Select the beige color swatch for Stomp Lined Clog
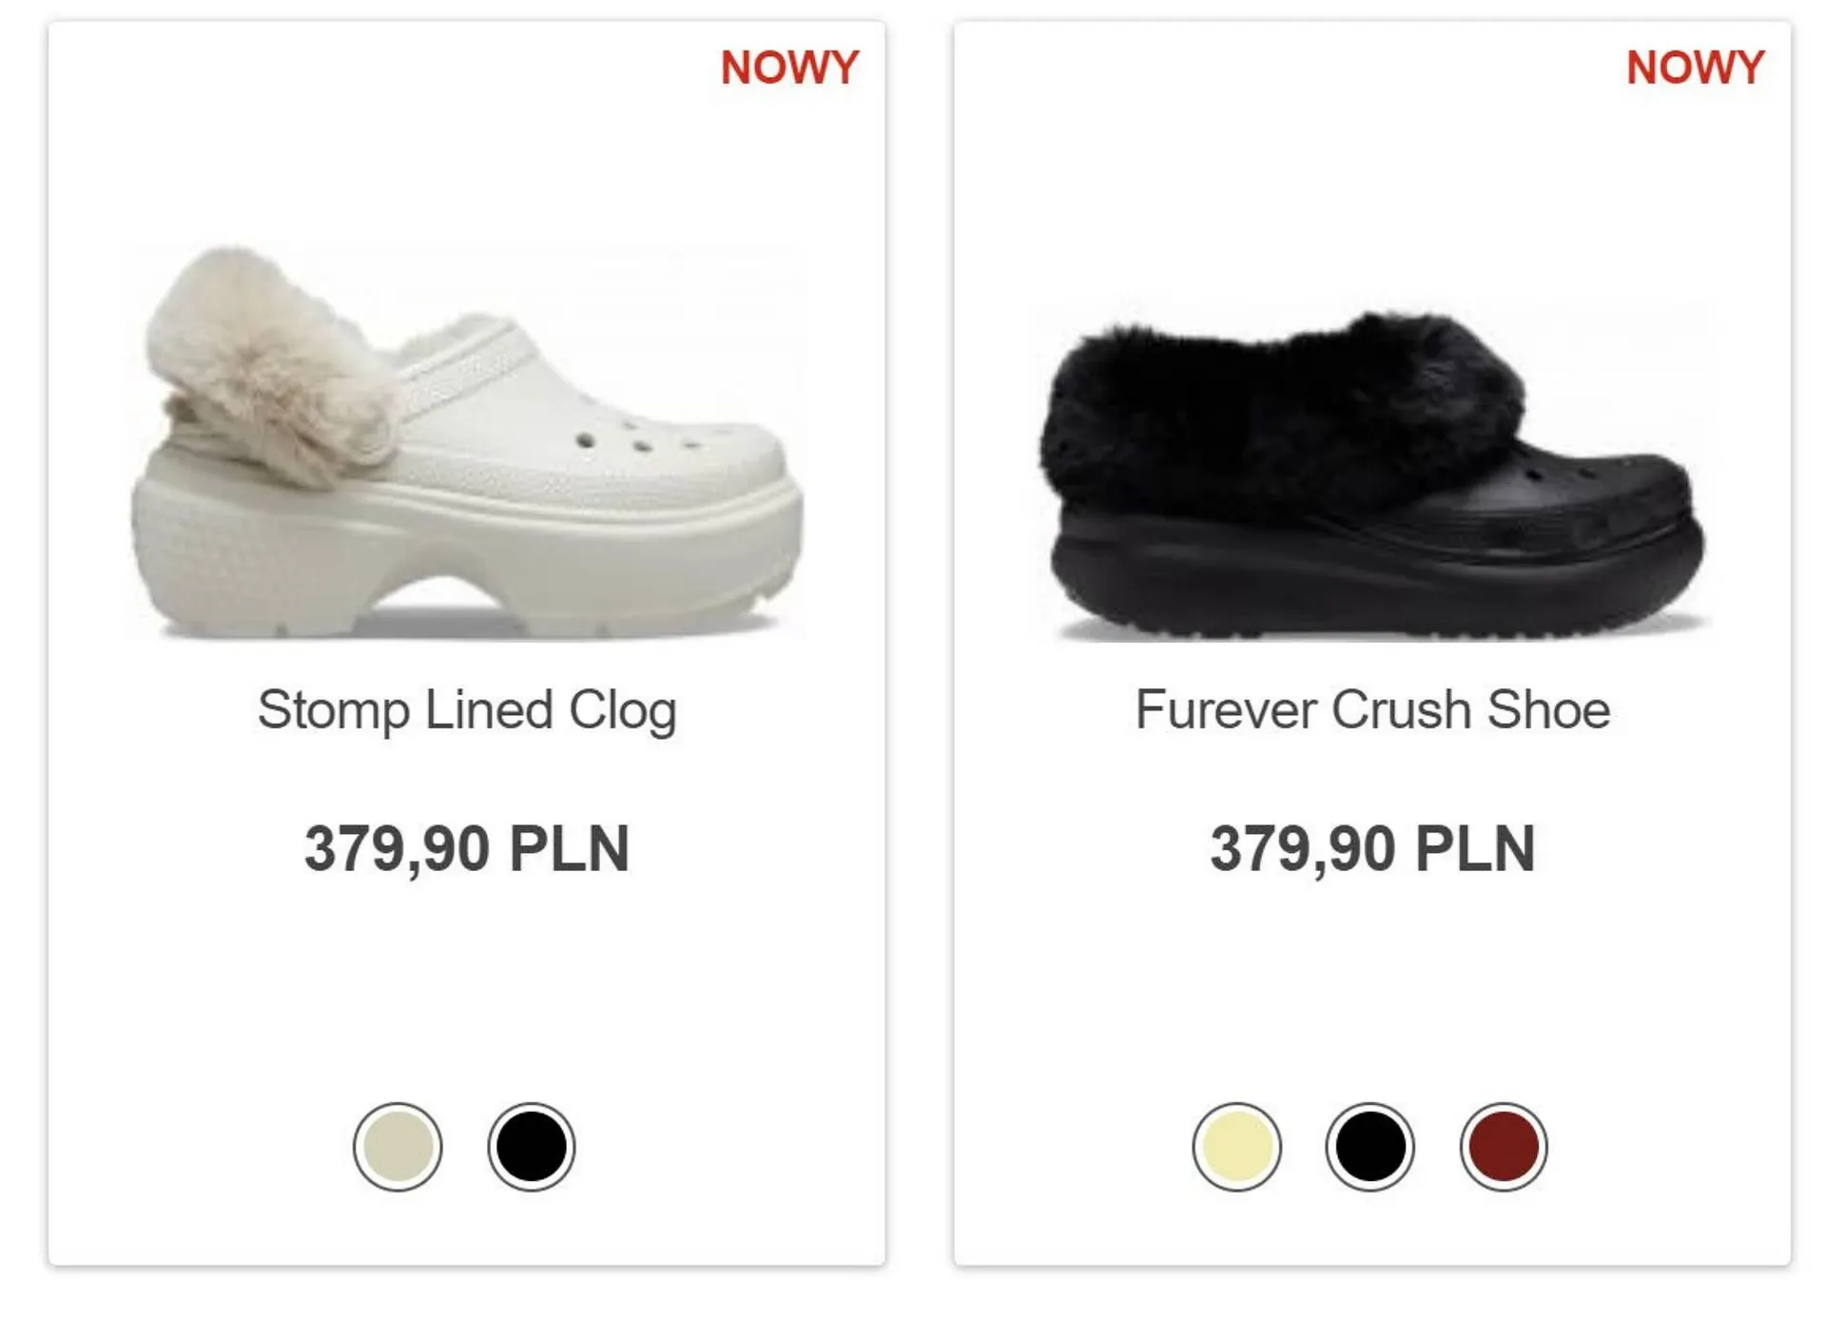 pos(398,1146)
